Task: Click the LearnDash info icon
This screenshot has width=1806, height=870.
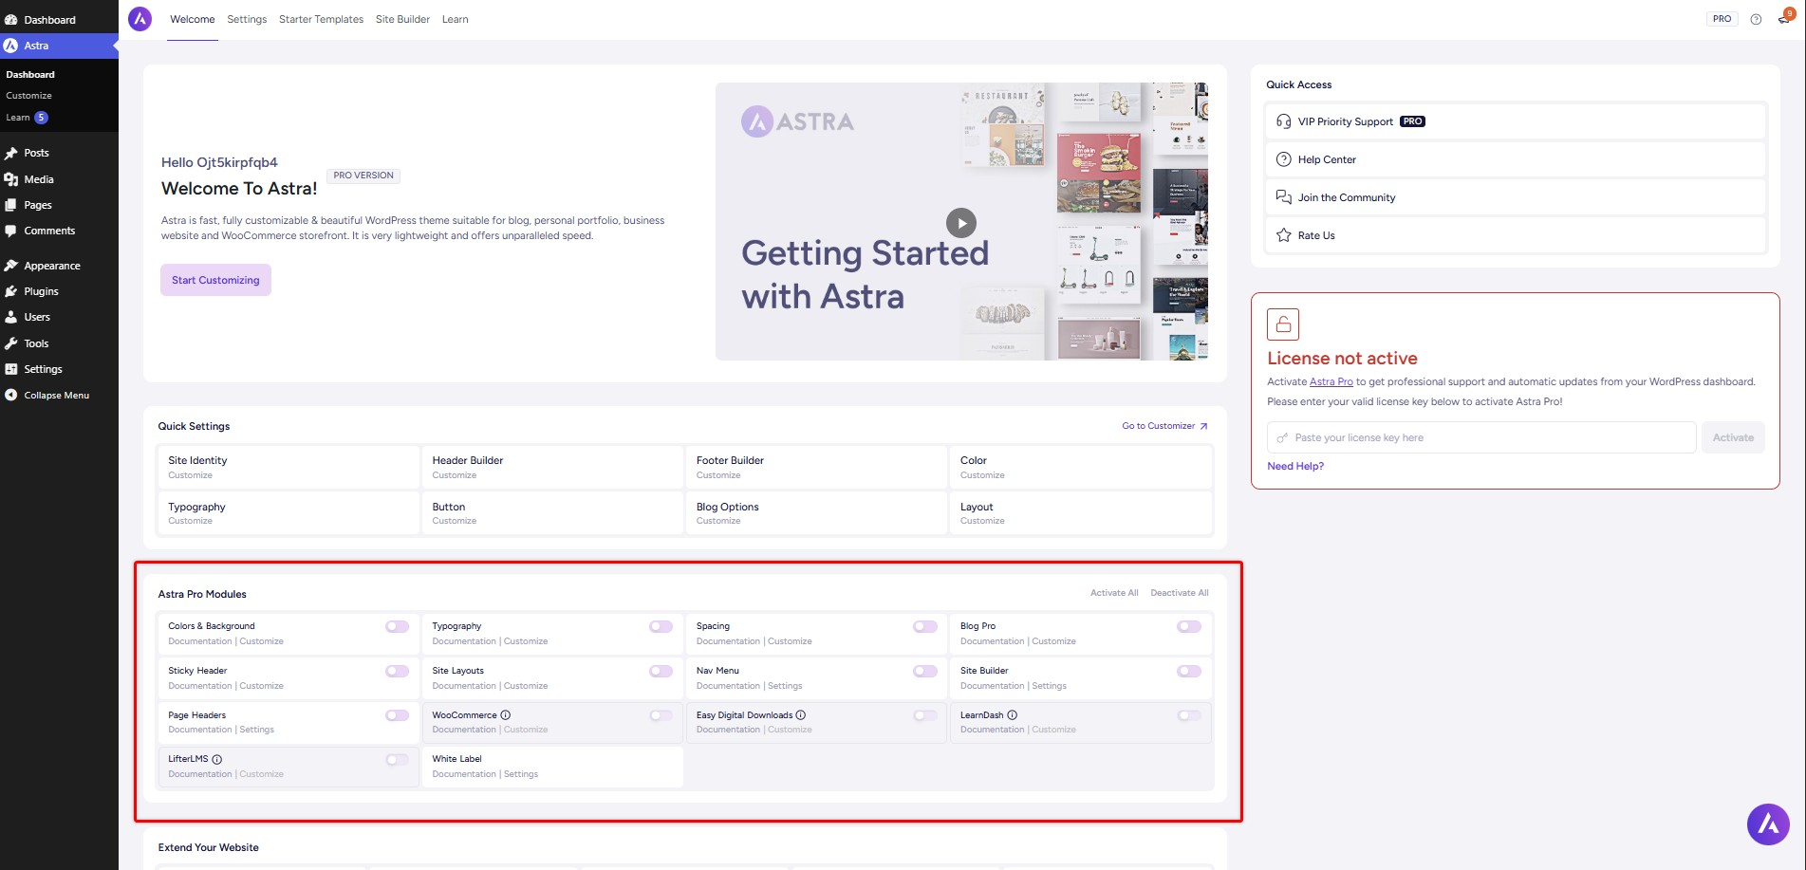Action: [x=1013, y=715]
